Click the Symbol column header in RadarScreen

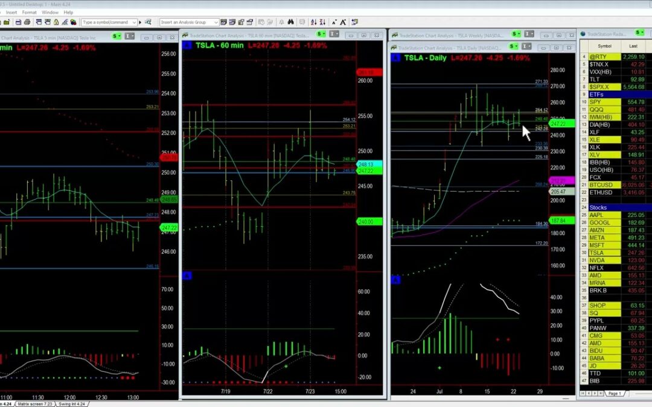click(604, 46)
